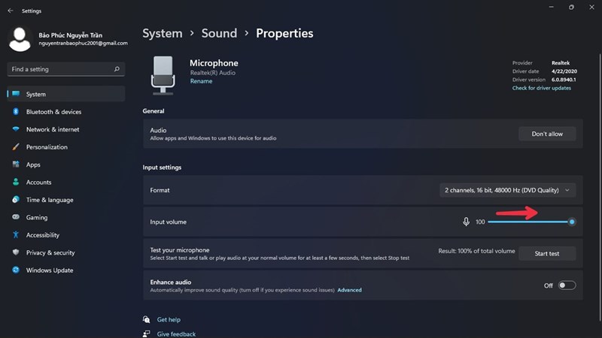The width and height of the screenshot is (602, 338).
Task: Click the Find a setting search box
Action: [x=60, y=69]
